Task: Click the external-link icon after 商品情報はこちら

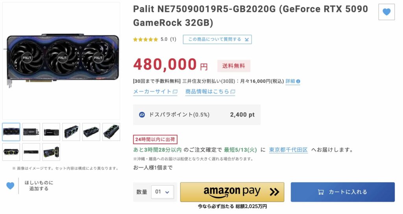Action: [x=233, y=91]
